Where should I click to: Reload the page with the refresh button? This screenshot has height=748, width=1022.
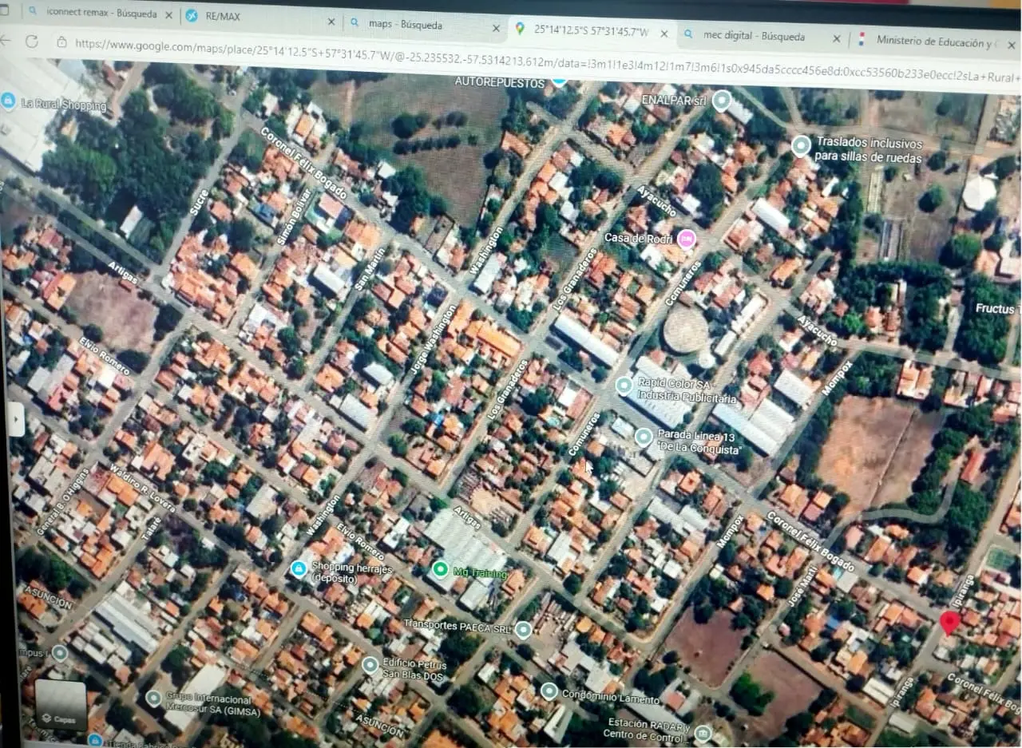tap(32, 41)
